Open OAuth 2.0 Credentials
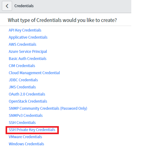The image size is (148, 149). pyautogui.click(x=27, y=94)
